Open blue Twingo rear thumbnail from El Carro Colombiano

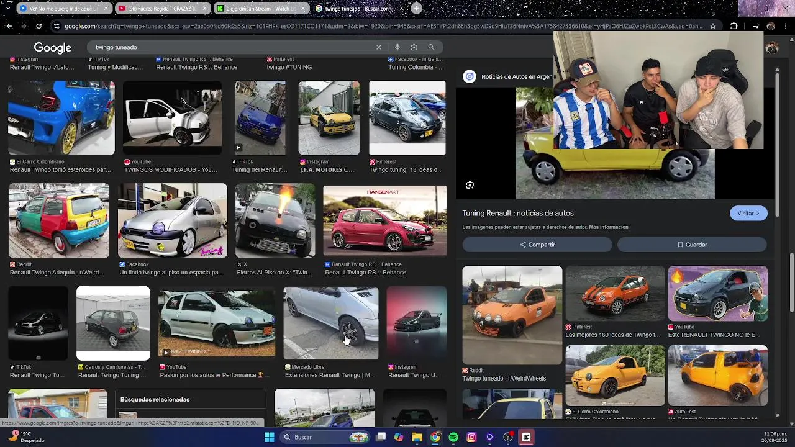[x=61, y=118]
